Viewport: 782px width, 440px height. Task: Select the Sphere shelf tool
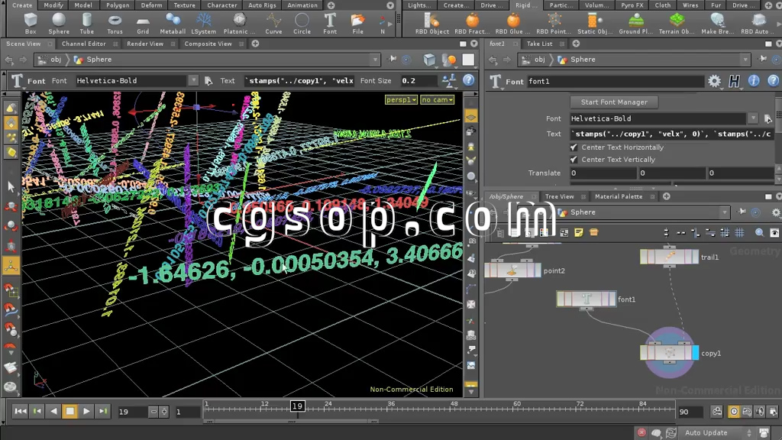[x=59, y=23]
